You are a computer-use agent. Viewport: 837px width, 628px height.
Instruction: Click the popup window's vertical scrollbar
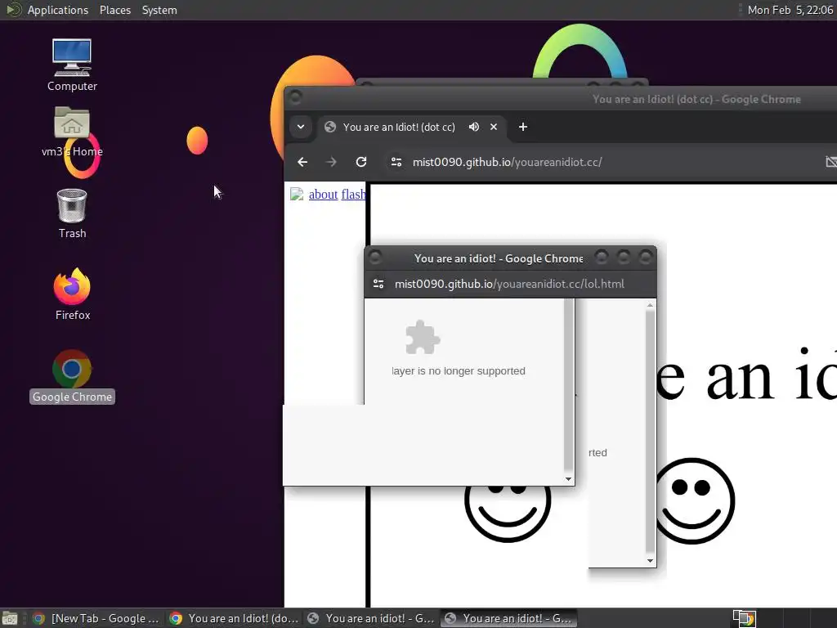pos(650,432)
